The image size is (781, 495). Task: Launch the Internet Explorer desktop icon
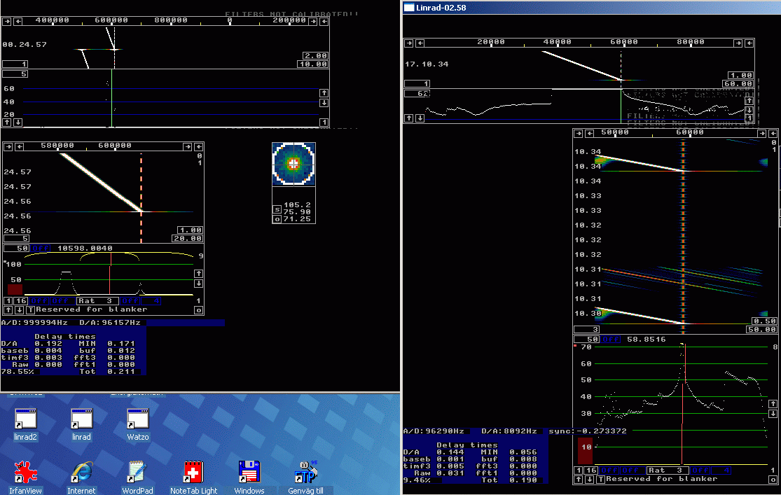(81, 477)
